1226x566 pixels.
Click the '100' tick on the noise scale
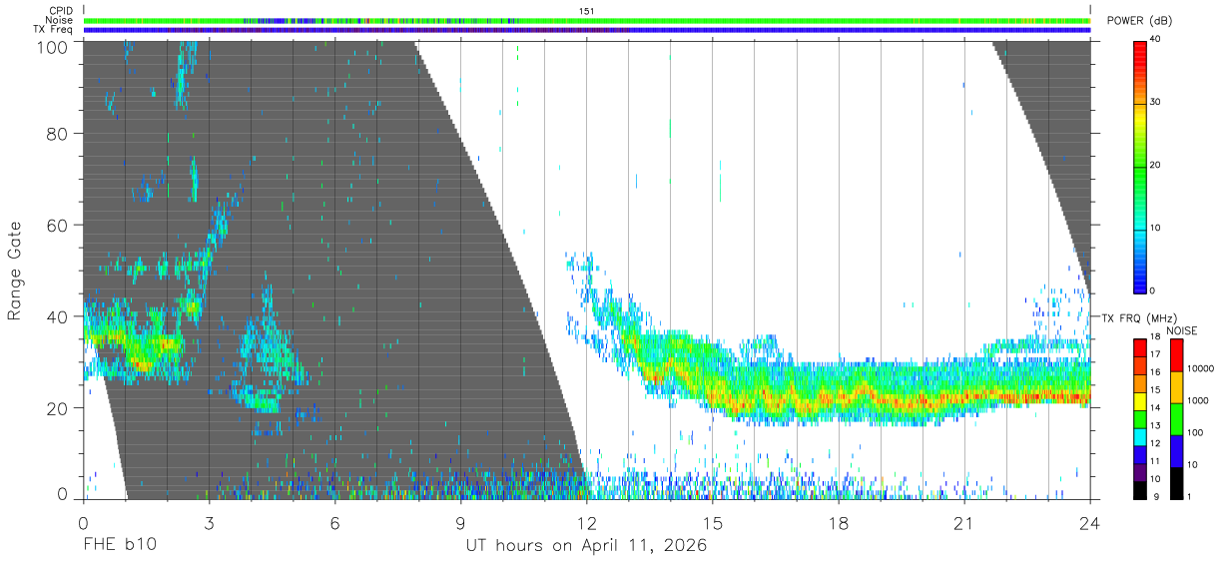tap(1194, 433)
